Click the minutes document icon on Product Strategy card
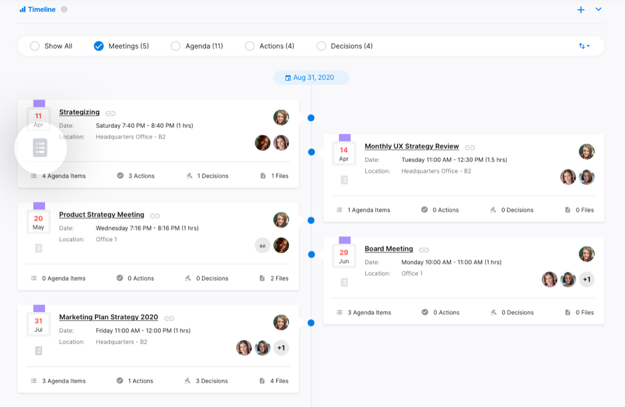The height and width of the screenshot is (407, 625). coord(39,248)
